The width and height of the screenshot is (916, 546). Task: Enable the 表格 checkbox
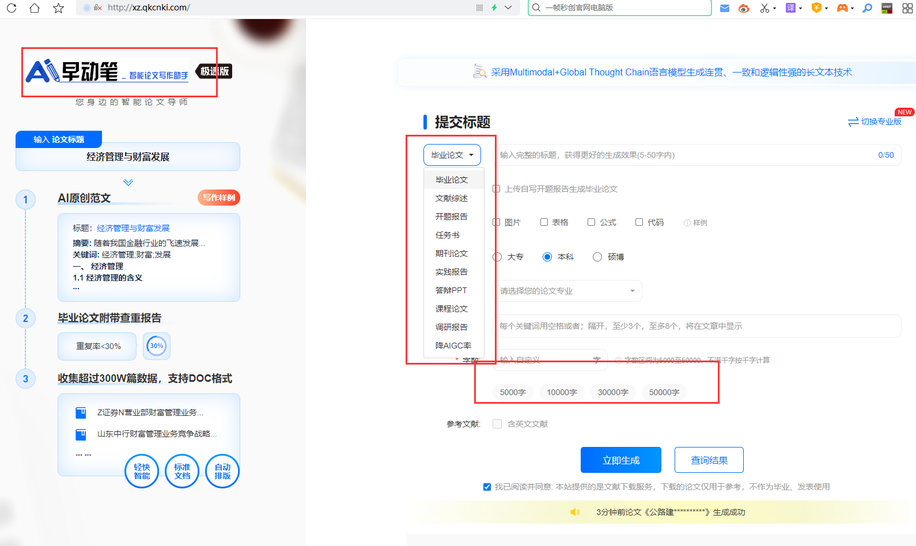pyautogui.click(x=544, y=222)
